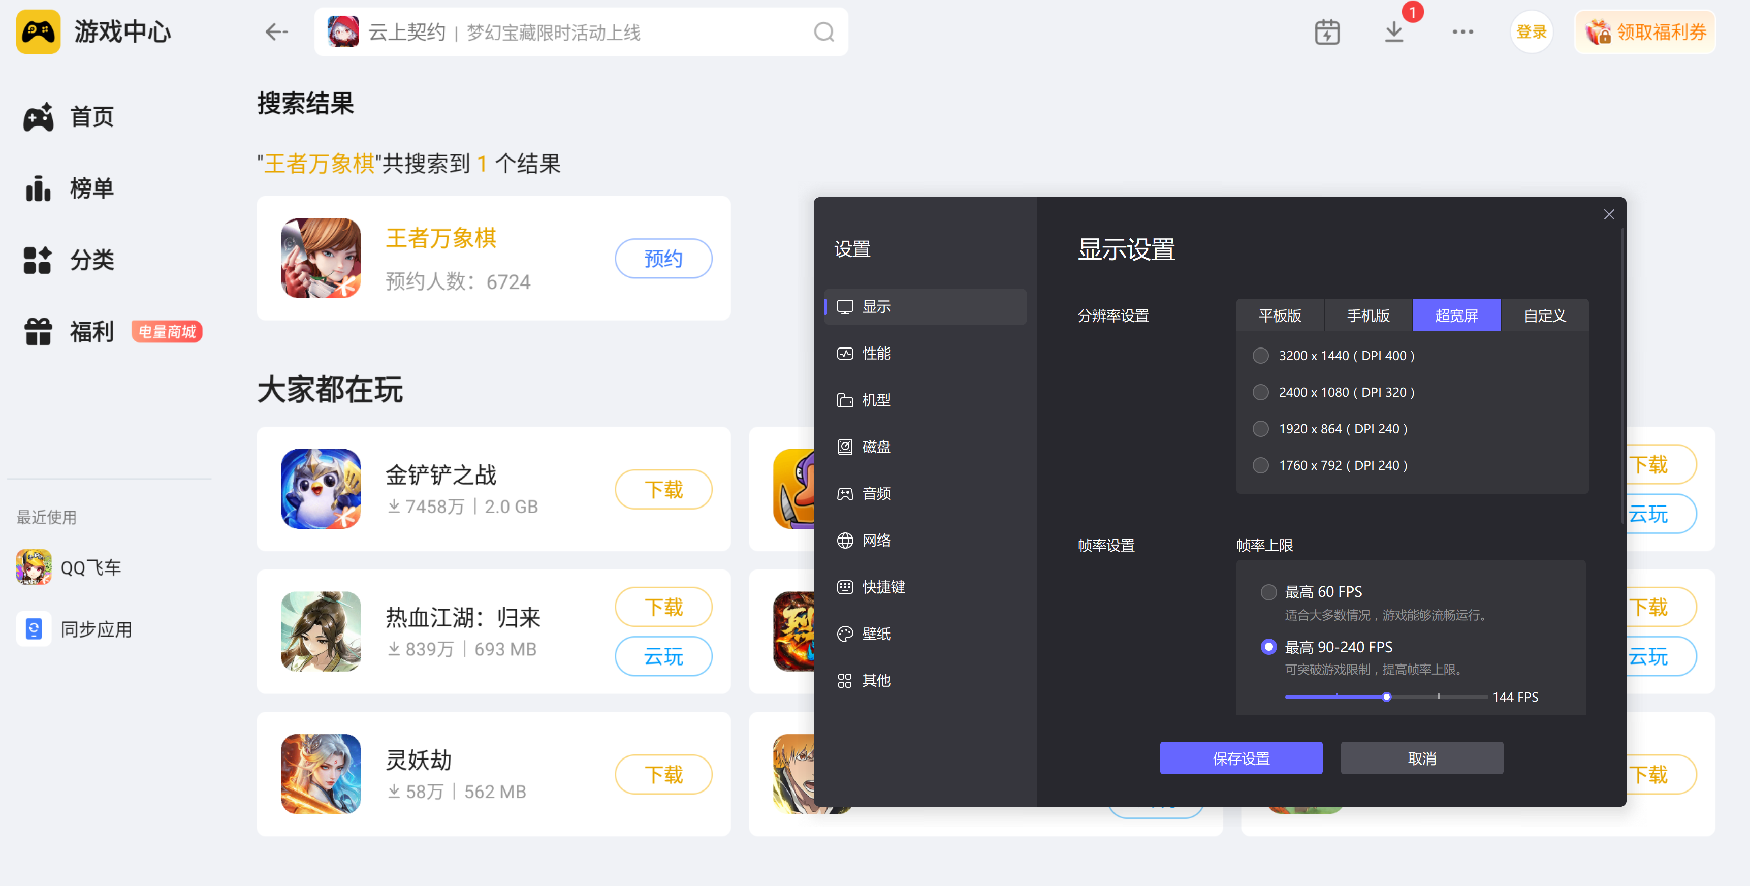
Task: Open the three-dots more menu
Action: coord(1462,32)
